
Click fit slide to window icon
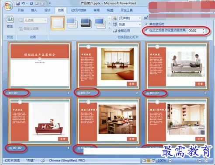[206, 161]
